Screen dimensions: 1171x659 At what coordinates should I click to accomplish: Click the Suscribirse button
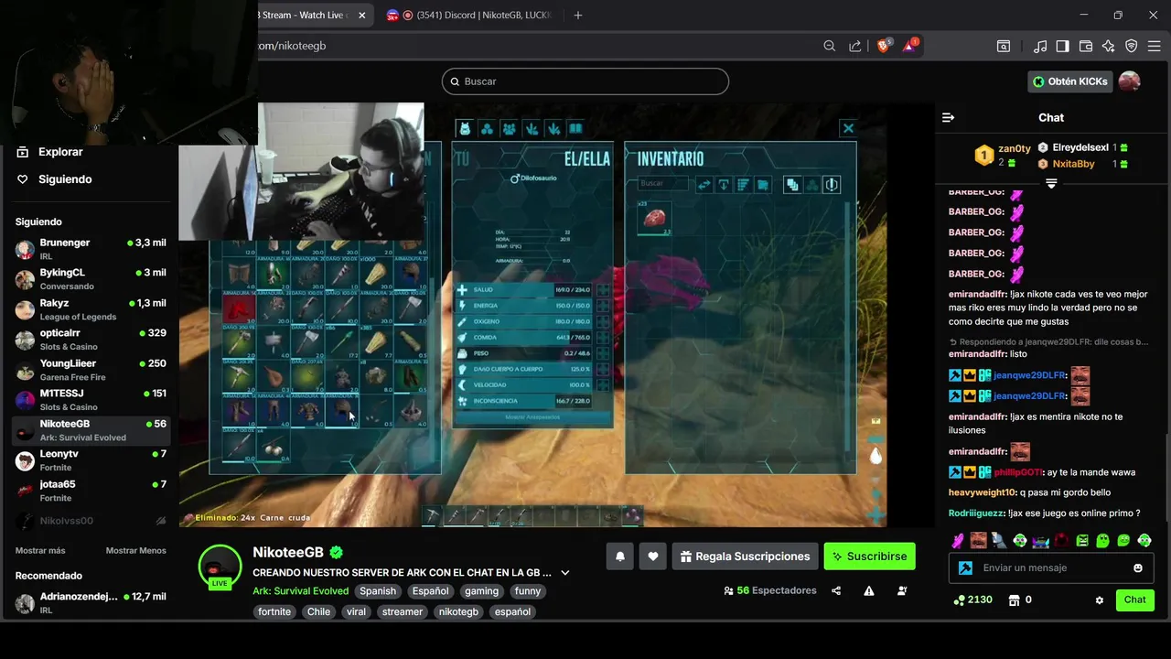pyautogui.click(x=869, y=556)
